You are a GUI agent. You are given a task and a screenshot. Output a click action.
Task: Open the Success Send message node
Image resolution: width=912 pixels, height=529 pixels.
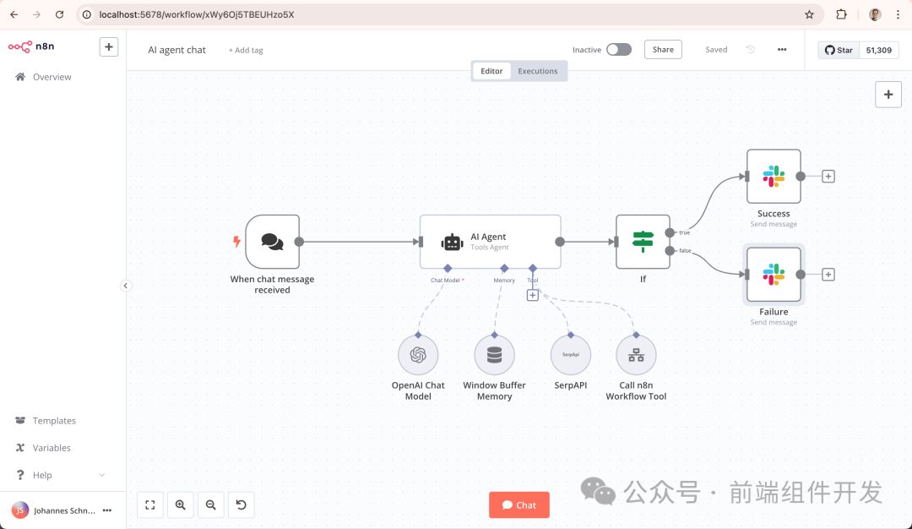[x=773, y=177]
